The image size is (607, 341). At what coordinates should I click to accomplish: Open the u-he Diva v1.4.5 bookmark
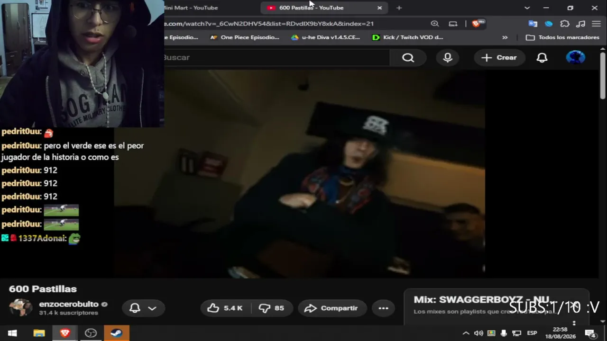(x=326, y=37)
